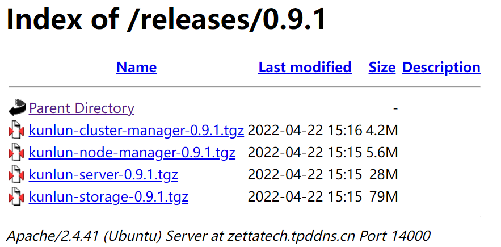This screenshot has width=501, height=247.
Task: Click the modified date of kunlun-node-manager
Action: [305, 153]
